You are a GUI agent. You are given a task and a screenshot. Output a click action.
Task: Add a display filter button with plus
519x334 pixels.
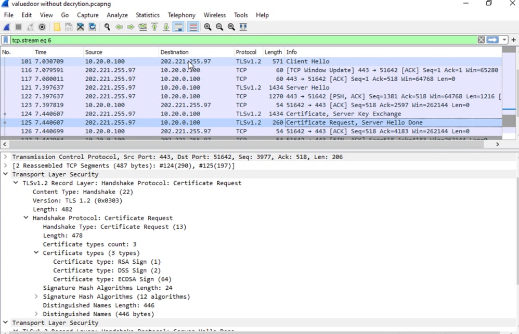point(513,40)
